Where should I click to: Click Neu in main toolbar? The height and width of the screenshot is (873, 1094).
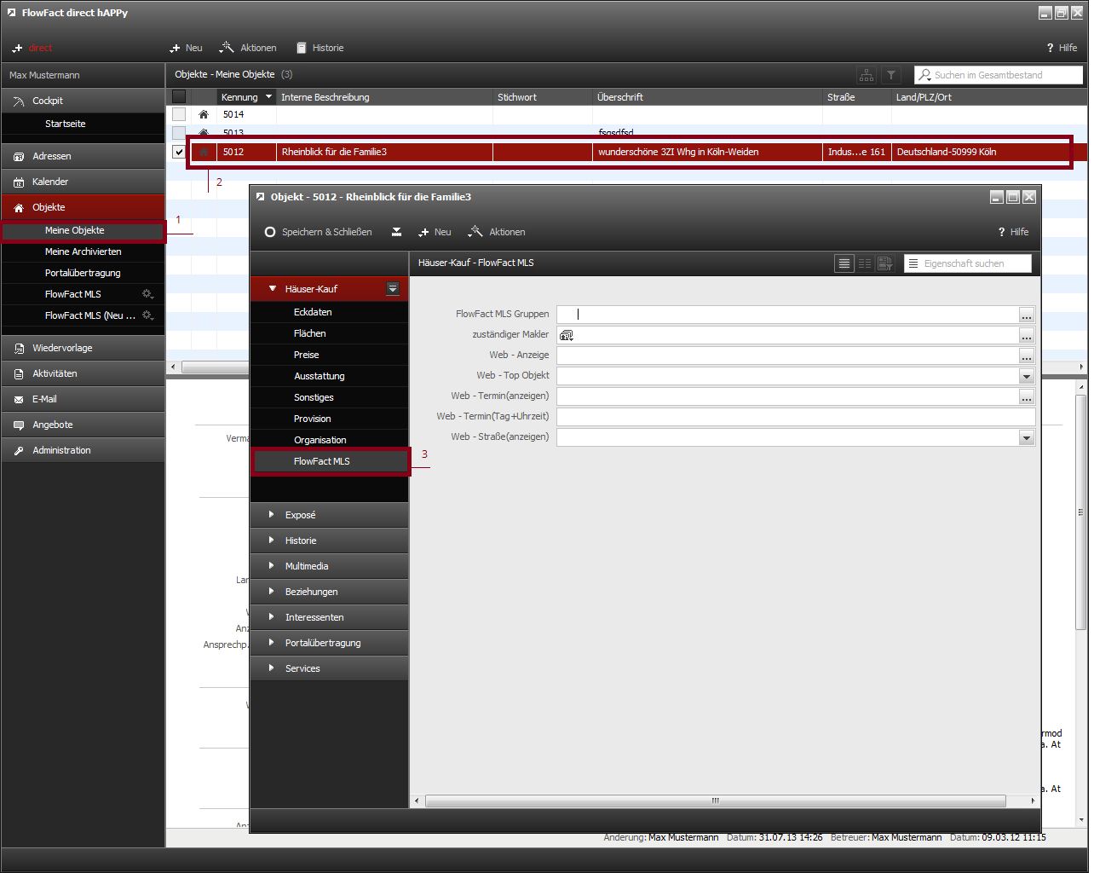click(x=186, y=48)
